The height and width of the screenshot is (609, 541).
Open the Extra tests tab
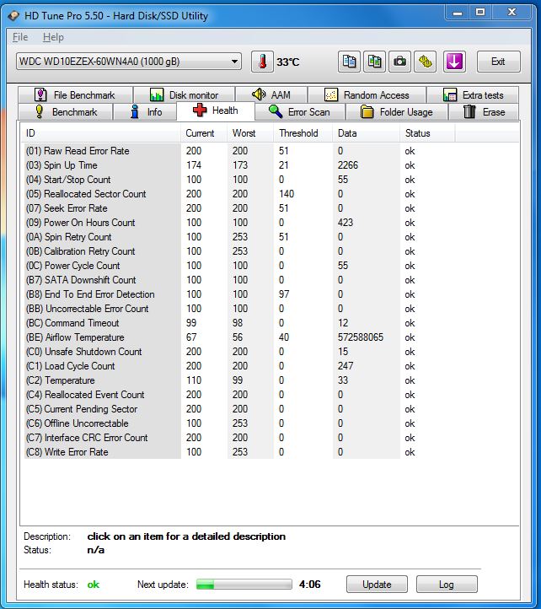tap(473, 95)
